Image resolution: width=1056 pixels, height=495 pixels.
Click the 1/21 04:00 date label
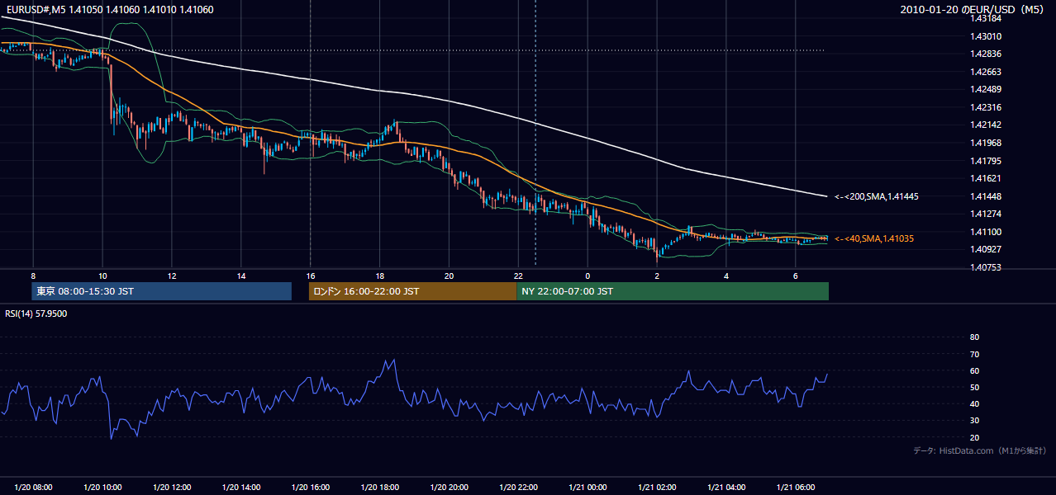point(726,488)
